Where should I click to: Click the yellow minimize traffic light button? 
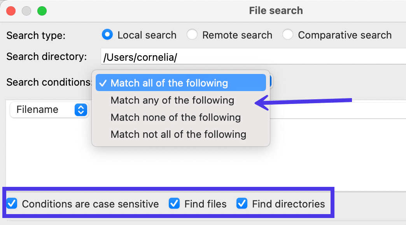[x=26, y=11]
